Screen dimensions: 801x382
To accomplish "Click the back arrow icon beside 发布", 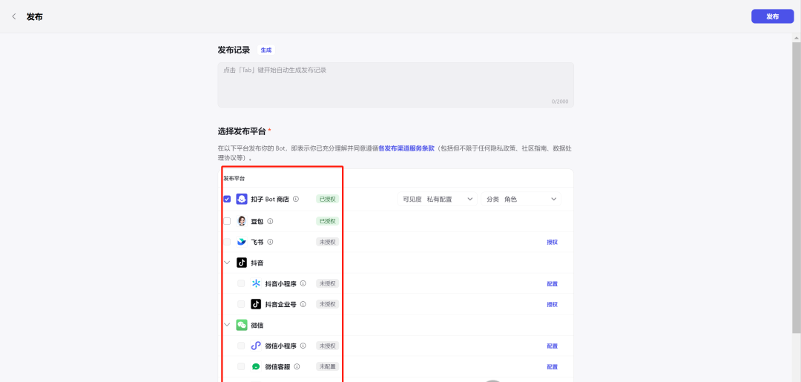I will [13, 16].
